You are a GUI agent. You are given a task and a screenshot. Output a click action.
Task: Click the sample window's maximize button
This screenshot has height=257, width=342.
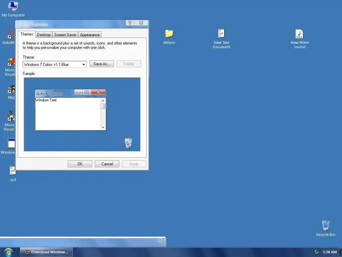pyautogui.click(x=87, y=92)
